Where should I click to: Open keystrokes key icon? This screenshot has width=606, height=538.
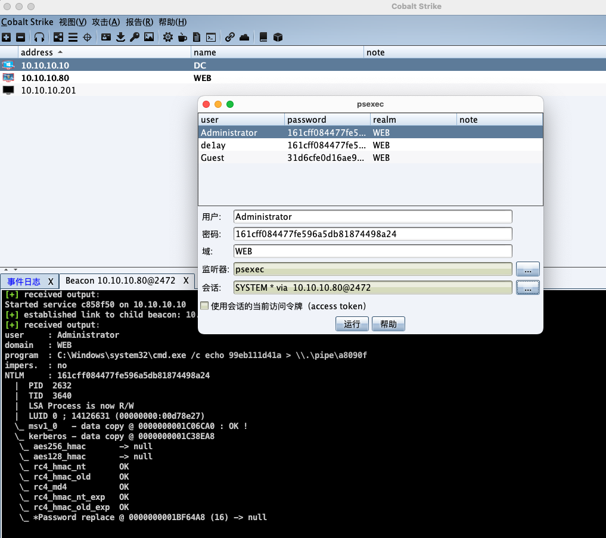(135, 37)
